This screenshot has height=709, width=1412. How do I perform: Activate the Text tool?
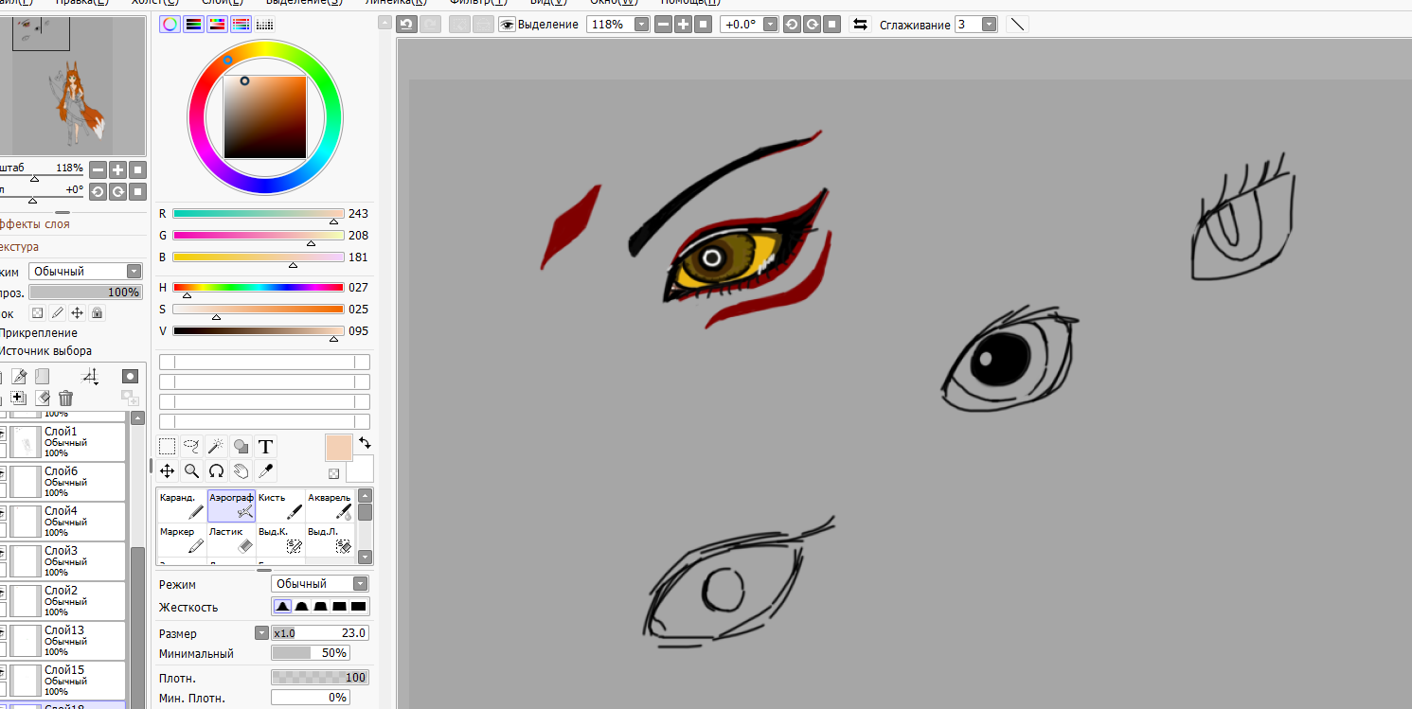pyautogui.click(x=266, y=447)
